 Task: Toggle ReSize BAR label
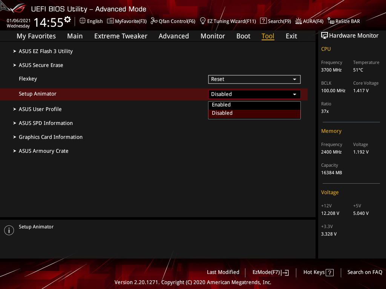click(348, 21)
